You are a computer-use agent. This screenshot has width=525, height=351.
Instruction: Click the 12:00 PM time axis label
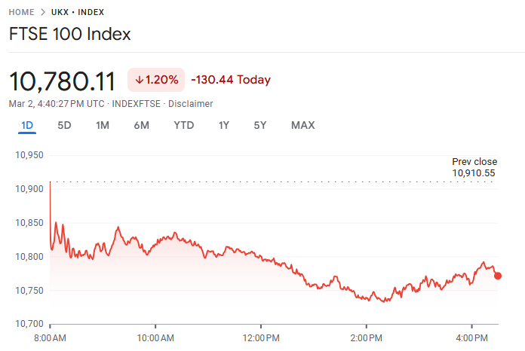(x=260, y=337)
